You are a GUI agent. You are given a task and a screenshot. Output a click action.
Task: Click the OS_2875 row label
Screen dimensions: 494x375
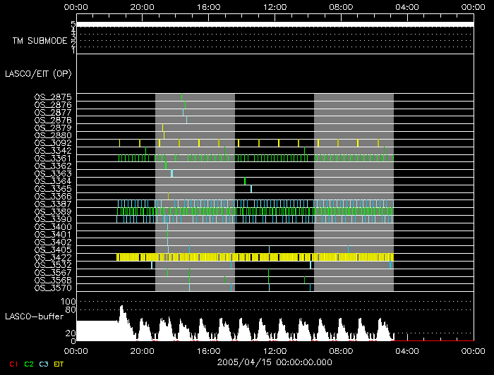coord(53,97)
